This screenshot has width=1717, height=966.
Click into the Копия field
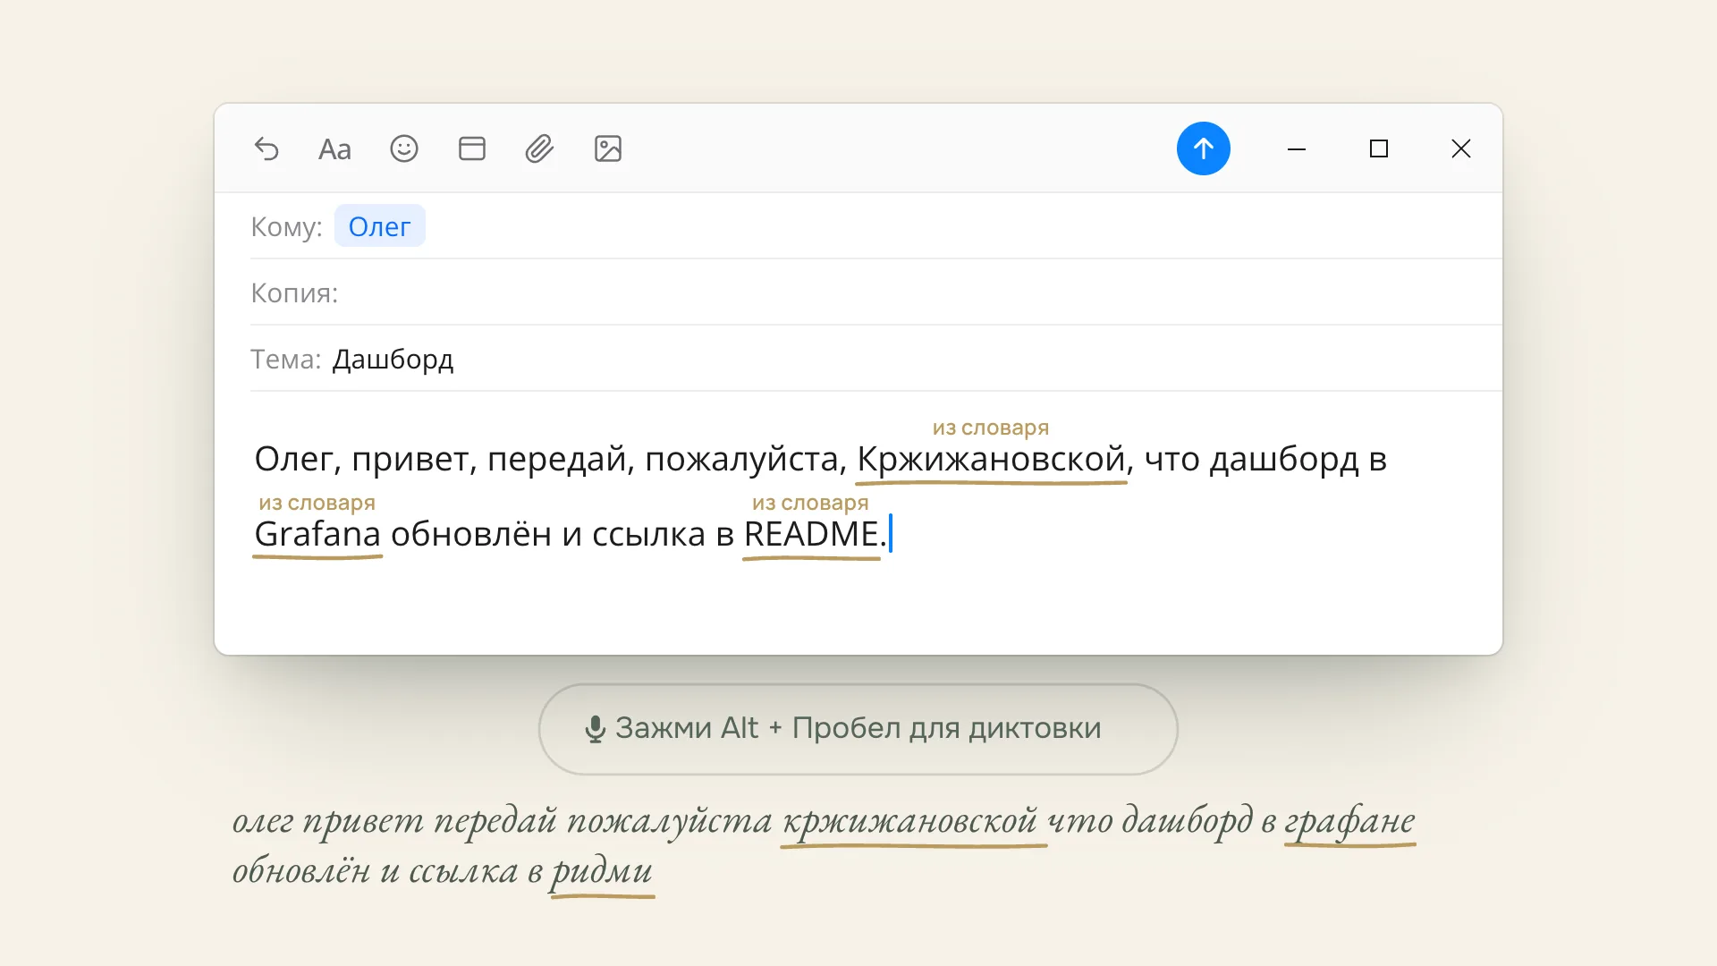point(876,292)
